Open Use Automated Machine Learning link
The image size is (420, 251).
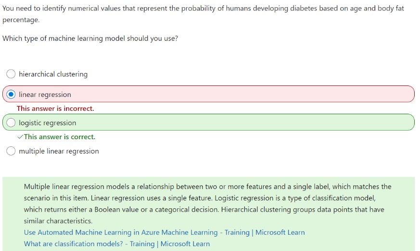pyautogui.click(x=164, y=232)
